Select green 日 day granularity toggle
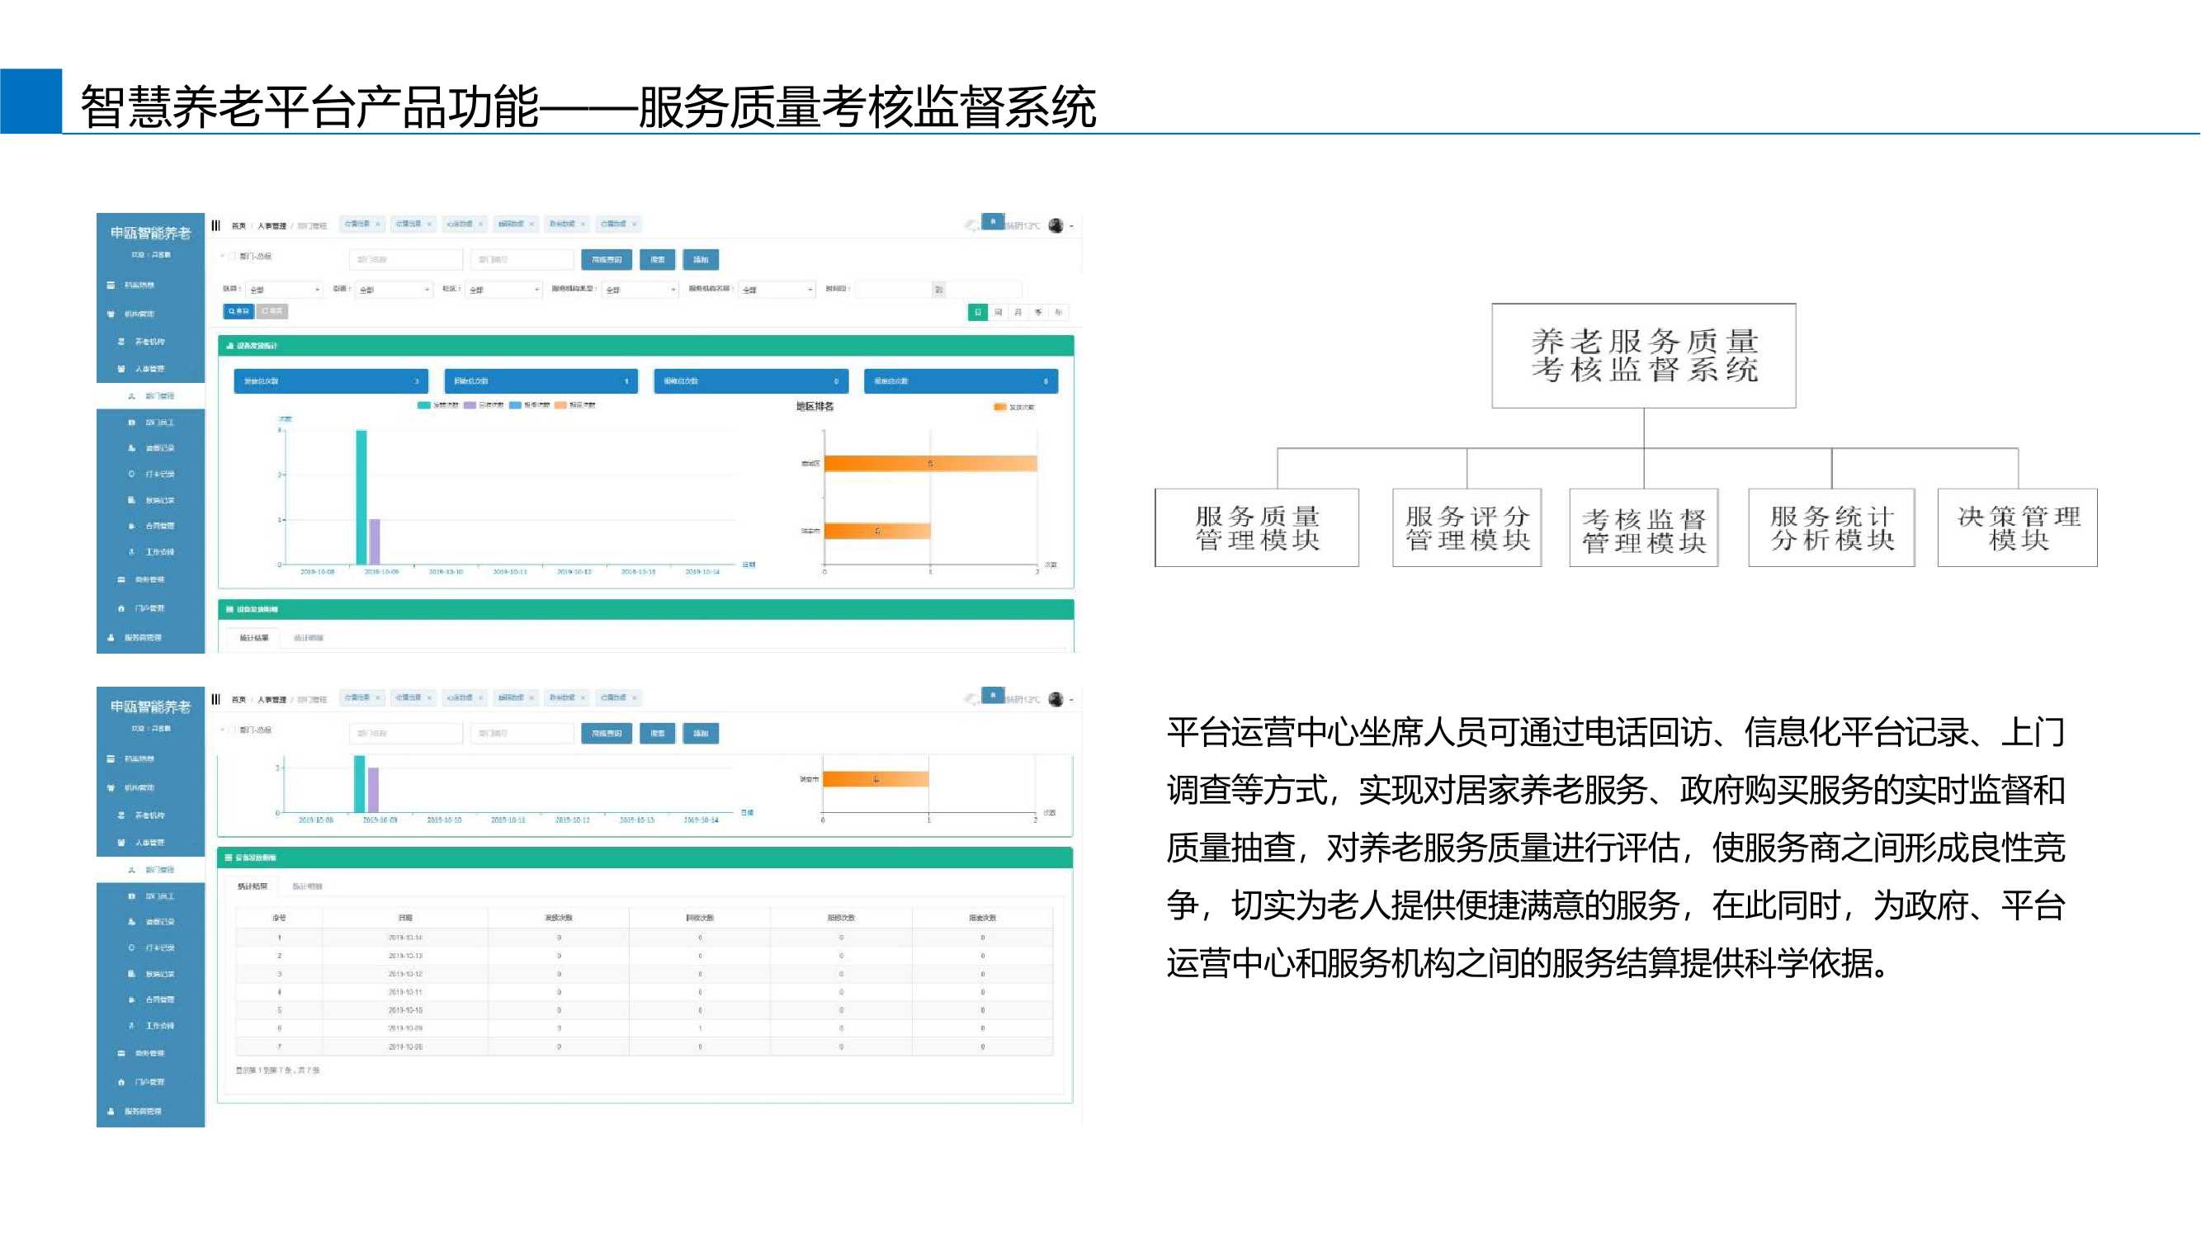The width and height of the screenshot is (2201, 1238). pyautogui.click(x=977, y=313)
